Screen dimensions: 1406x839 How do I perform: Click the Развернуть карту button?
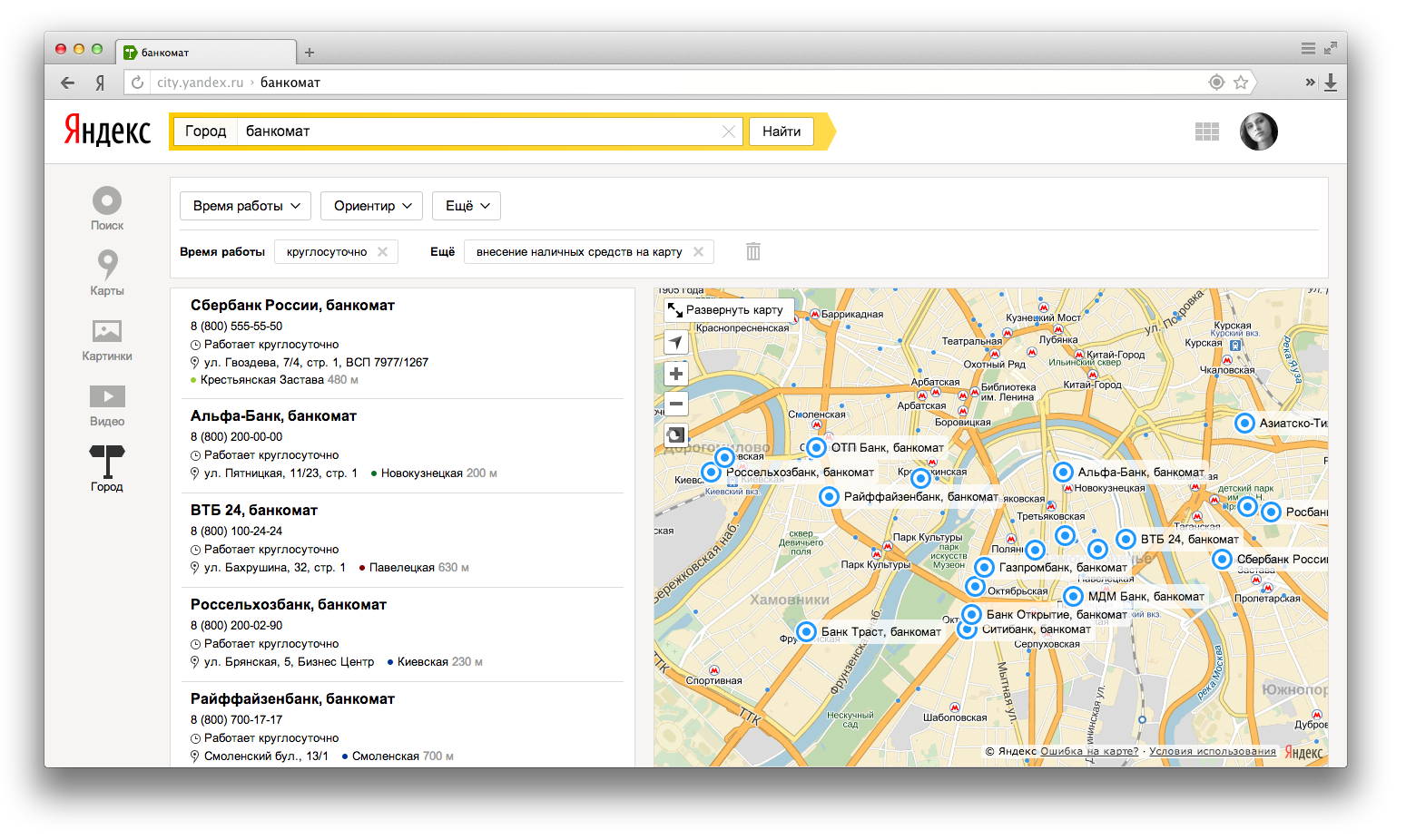click(727, 310)
